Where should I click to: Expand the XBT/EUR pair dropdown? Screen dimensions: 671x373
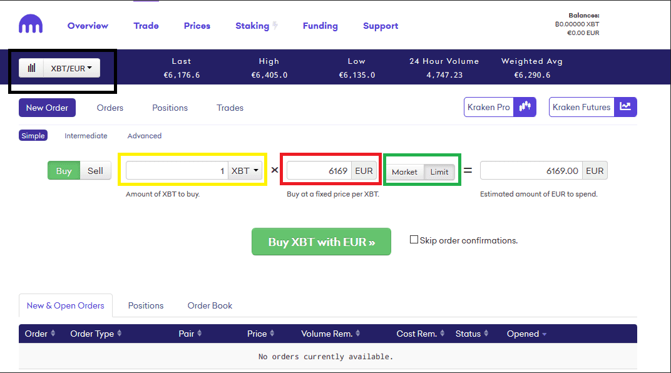pos(71,68)
